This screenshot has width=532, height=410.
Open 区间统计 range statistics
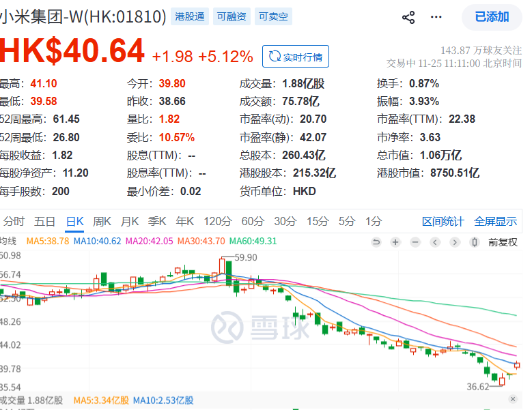tap(443, 221)
